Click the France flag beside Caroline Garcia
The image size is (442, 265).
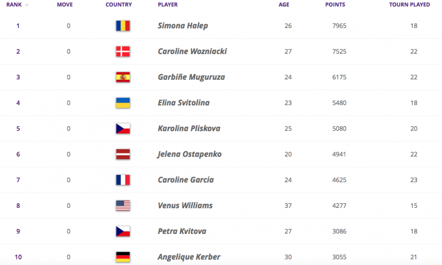coord(122,180)
